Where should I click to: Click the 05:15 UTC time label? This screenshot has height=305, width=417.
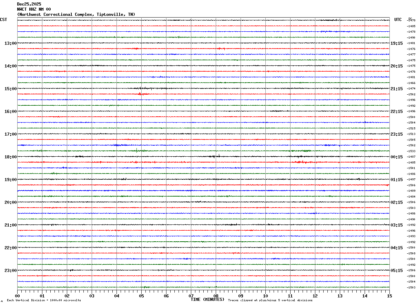[x=397, y=271]
